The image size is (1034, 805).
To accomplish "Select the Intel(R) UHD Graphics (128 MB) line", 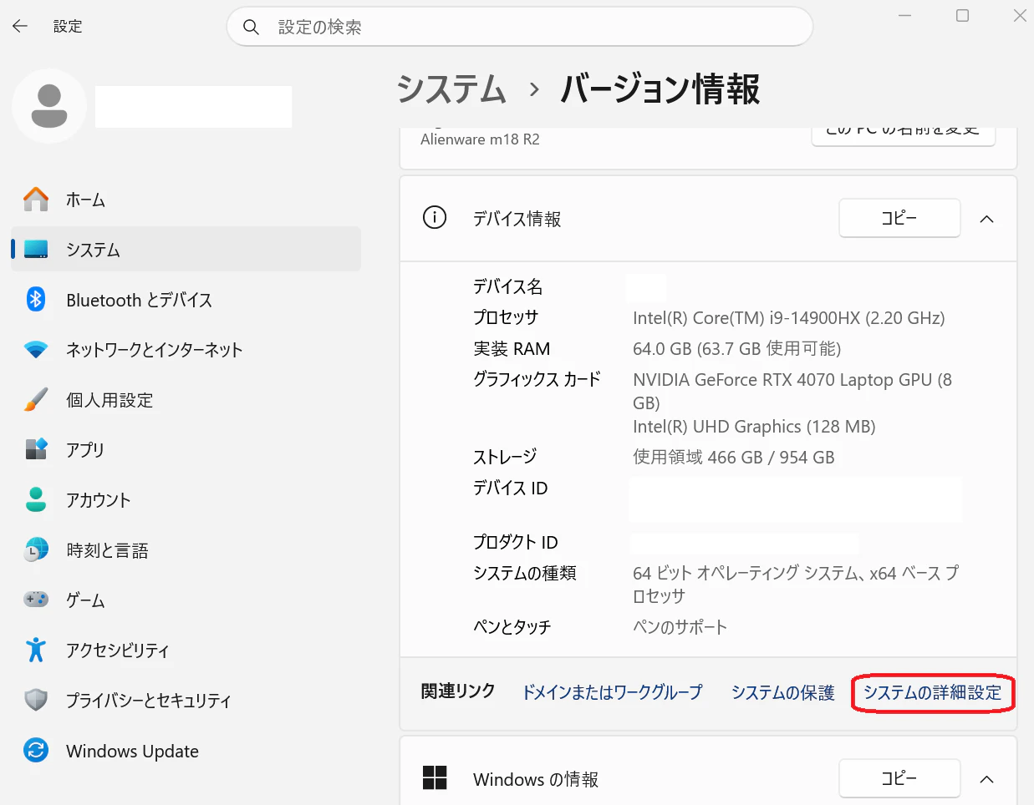I will (x=754, y=426).
